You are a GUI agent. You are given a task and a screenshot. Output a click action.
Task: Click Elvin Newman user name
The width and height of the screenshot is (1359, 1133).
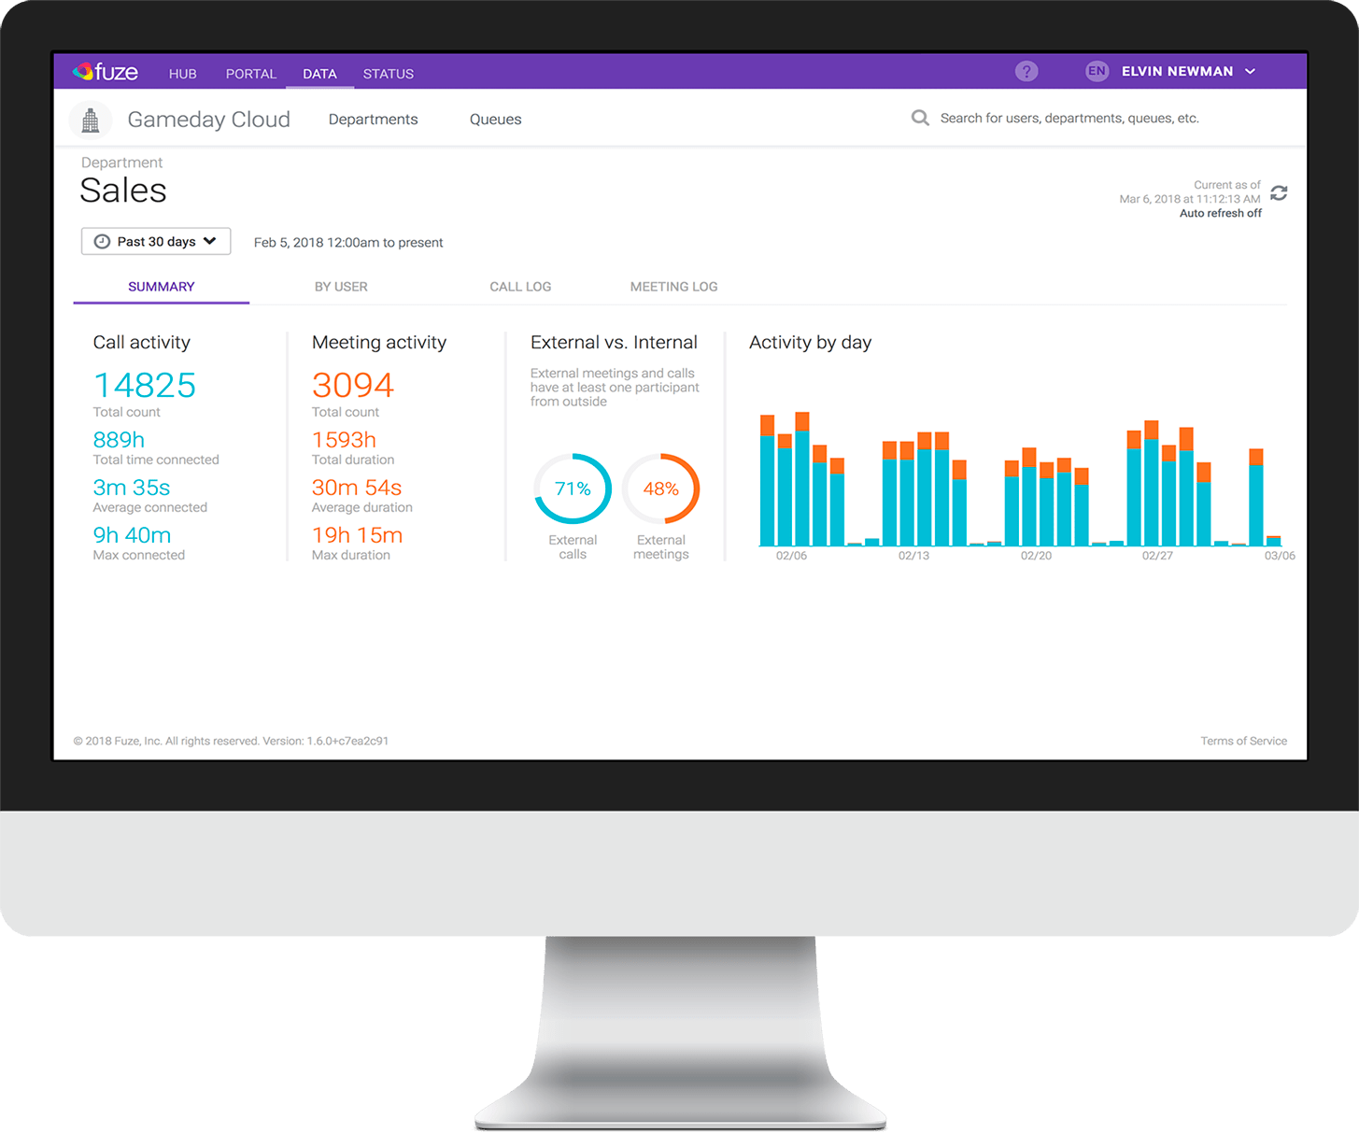point(1177,71)
